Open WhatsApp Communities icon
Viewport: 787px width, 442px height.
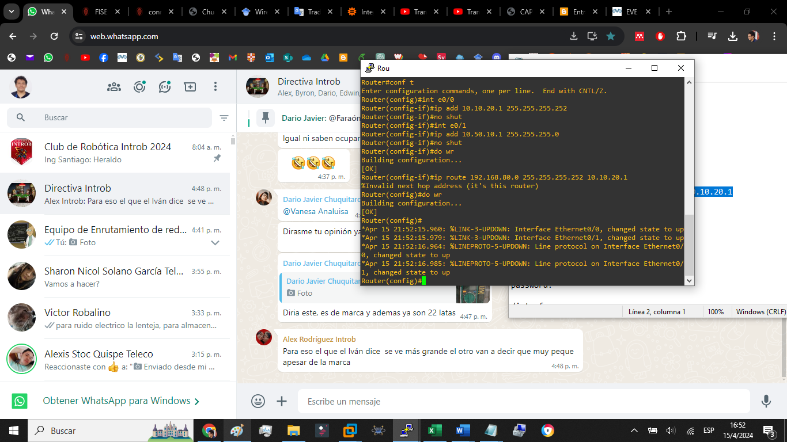point(114,87)
